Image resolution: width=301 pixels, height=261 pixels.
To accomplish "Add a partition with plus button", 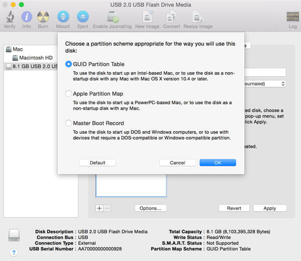I will click(99, 208).
